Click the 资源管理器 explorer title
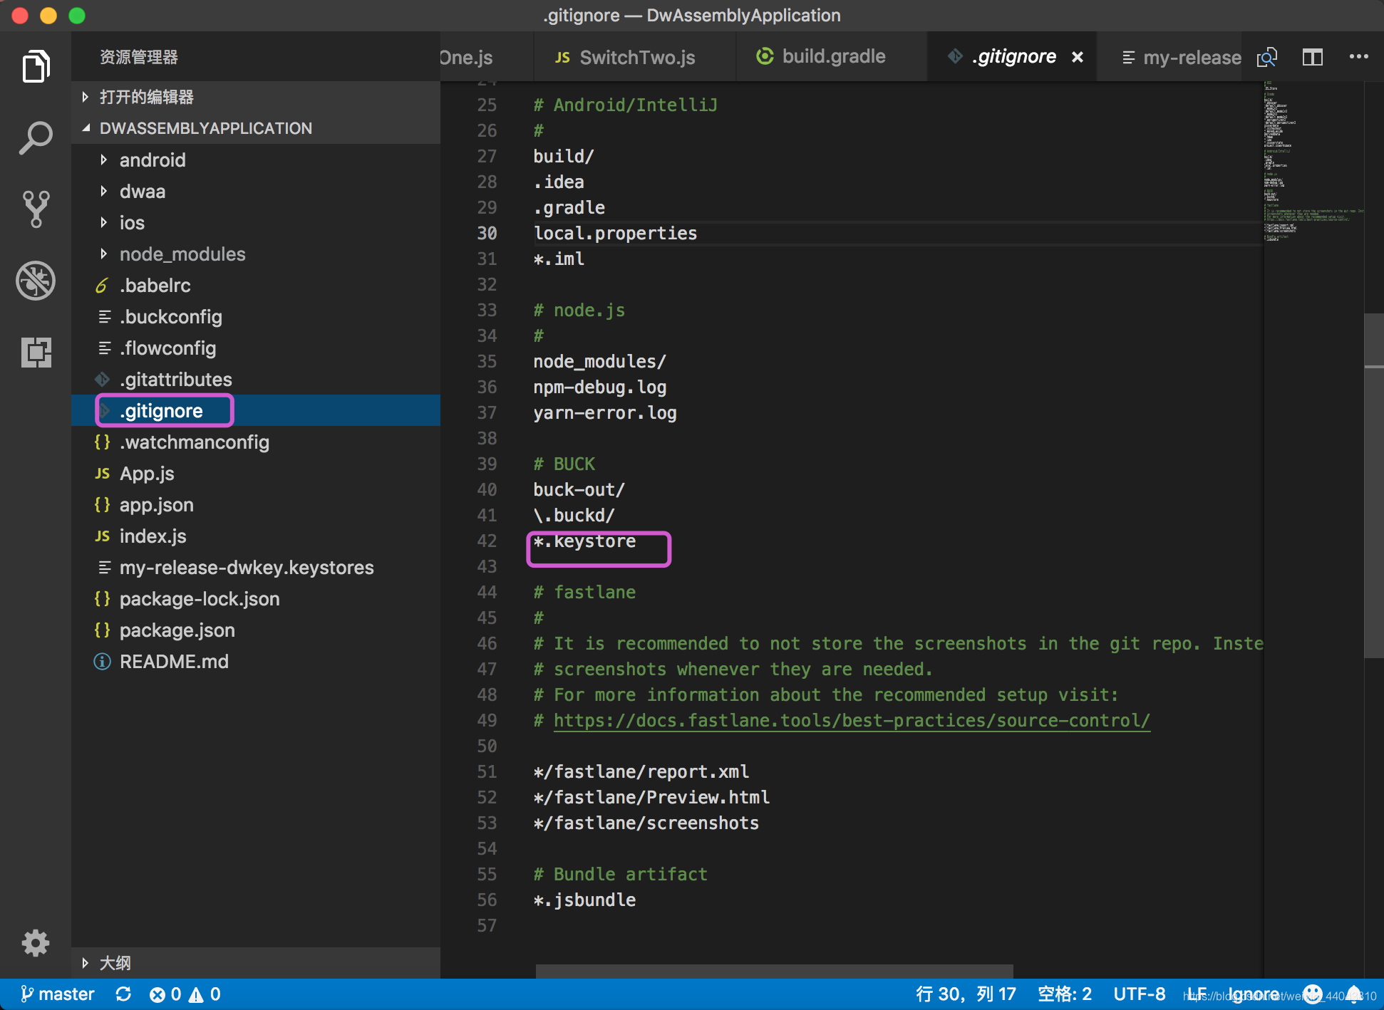Screen dimensions: 1384x1010 click(139, 57)
